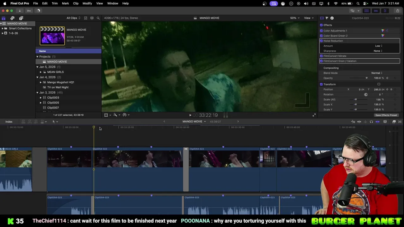Image resolution: width=404 pixels, height=227 pixels.
Task: Show the Libraries sidebar clapper icon
Action: coord(3,18)
